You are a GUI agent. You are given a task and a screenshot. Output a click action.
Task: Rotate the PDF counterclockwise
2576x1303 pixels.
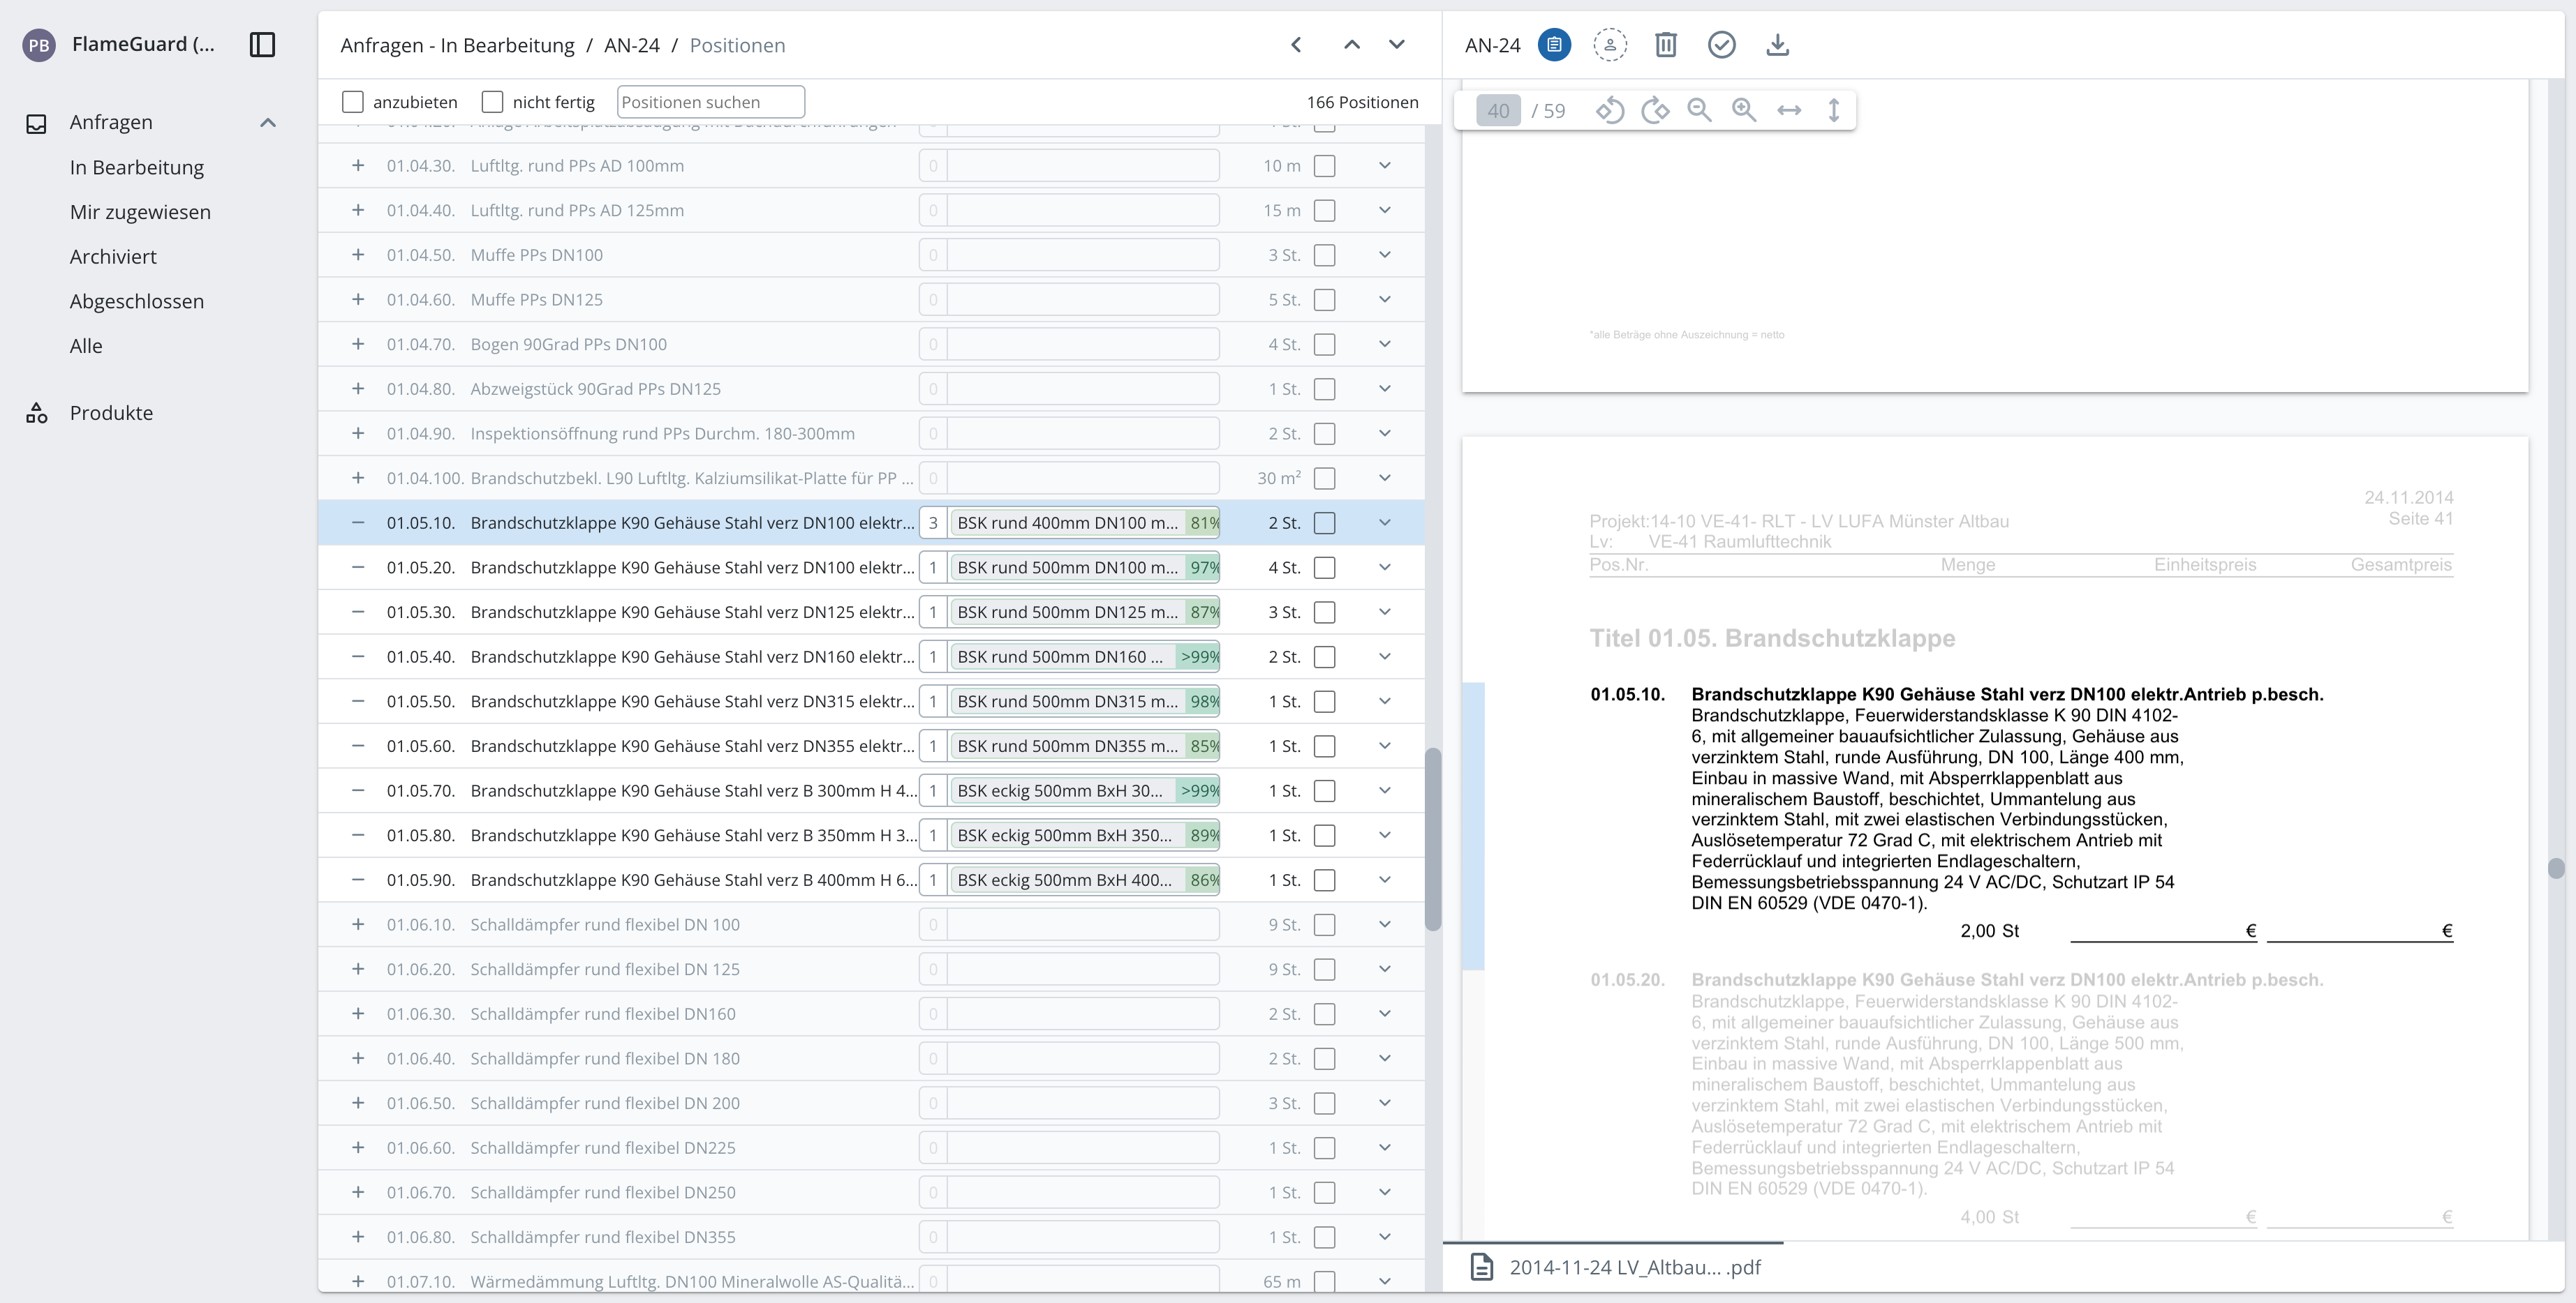pos(1610,110)
